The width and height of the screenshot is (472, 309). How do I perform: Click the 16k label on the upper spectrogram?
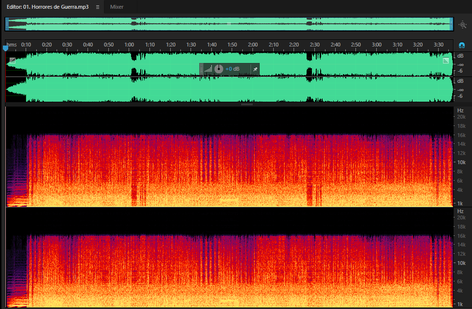(461, 135)
